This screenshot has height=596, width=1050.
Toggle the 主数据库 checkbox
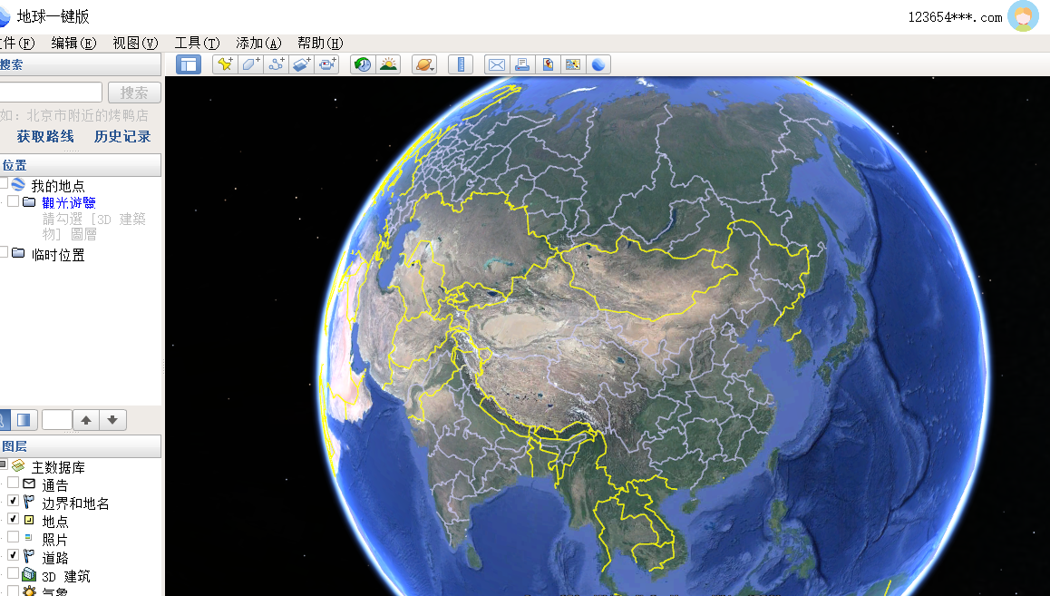(4, 464)
